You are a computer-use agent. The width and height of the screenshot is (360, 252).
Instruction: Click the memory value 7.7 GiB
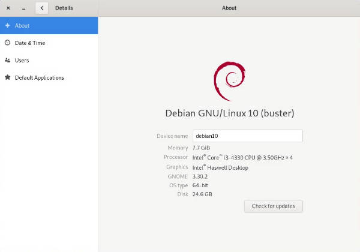tap(201, 148)
